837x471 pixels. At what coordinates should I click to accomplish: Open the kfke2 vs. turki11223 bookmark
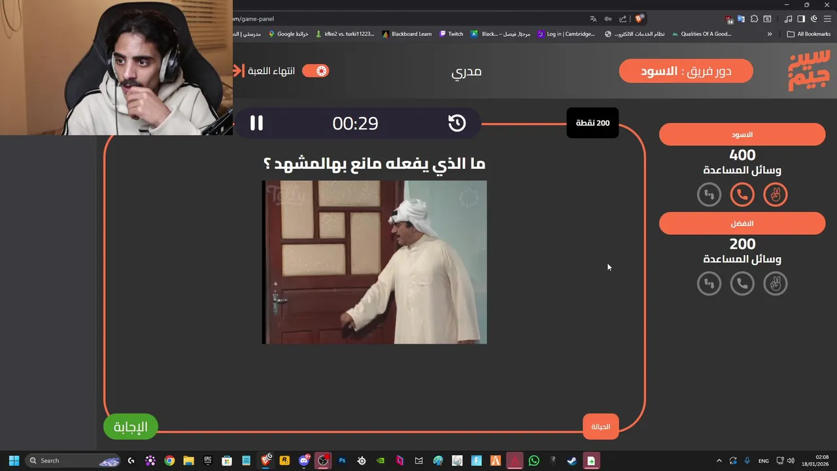pyautogui.click(x=345, y=34)
